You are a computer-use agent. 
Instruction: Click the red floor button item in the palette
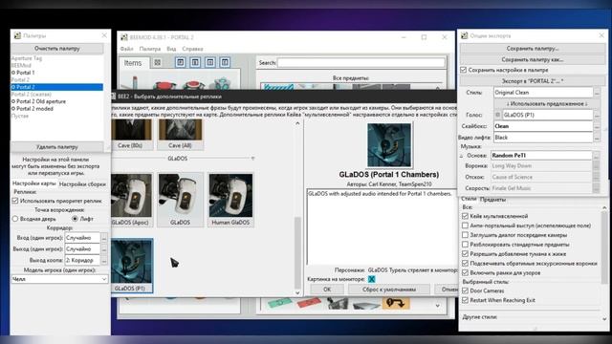coord(164,85)
